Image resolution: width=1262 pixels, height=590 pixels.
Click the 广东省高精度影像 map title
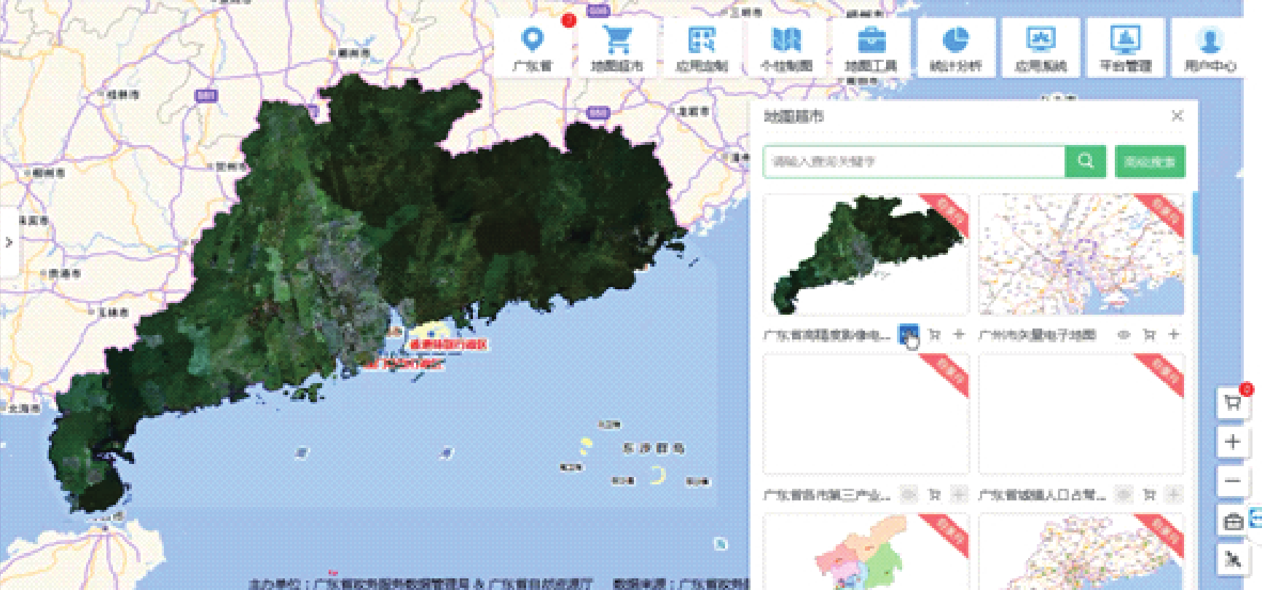click(826, 335)
